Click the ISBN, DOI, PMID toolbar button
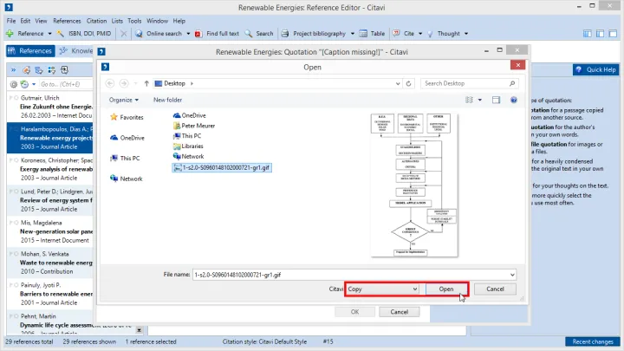The image size is (624, 351). point(84,34)
